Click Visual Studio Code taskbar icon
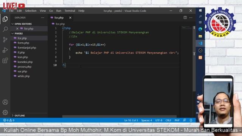 [200, 43]
